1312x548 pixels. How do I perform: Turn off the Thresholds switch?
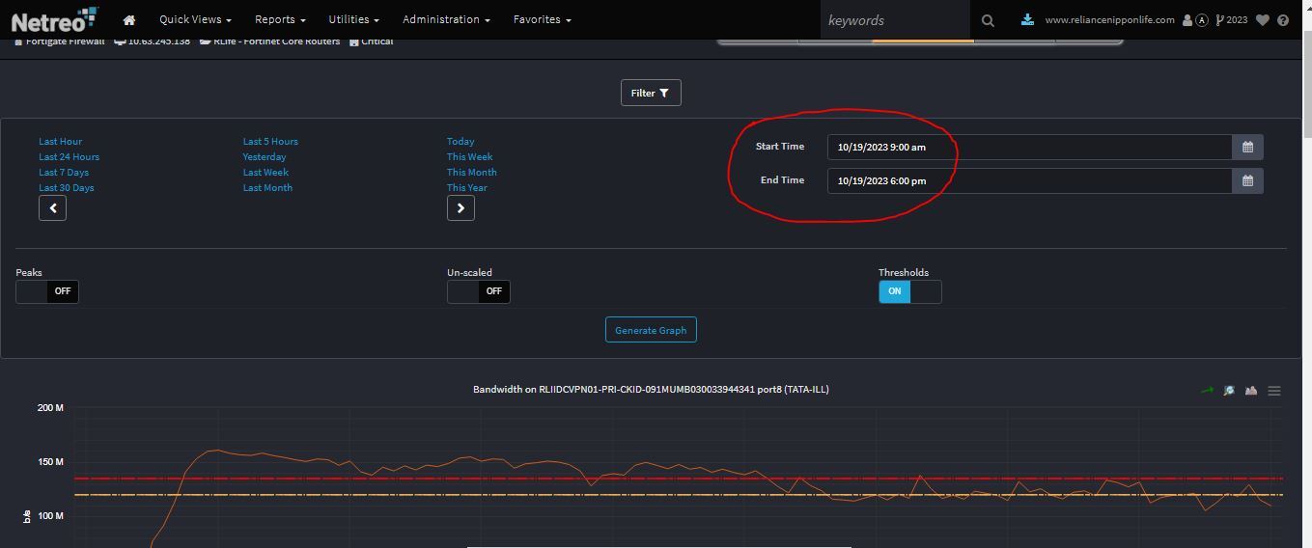909,291
